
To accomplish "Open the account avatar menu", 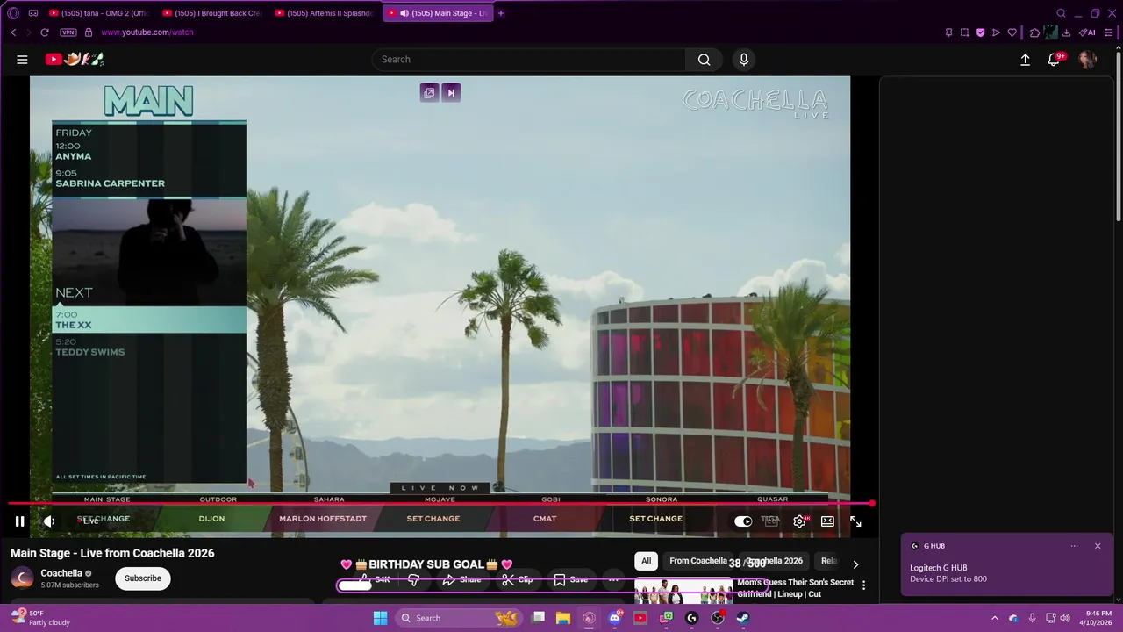I will [x=1088, y=60].
